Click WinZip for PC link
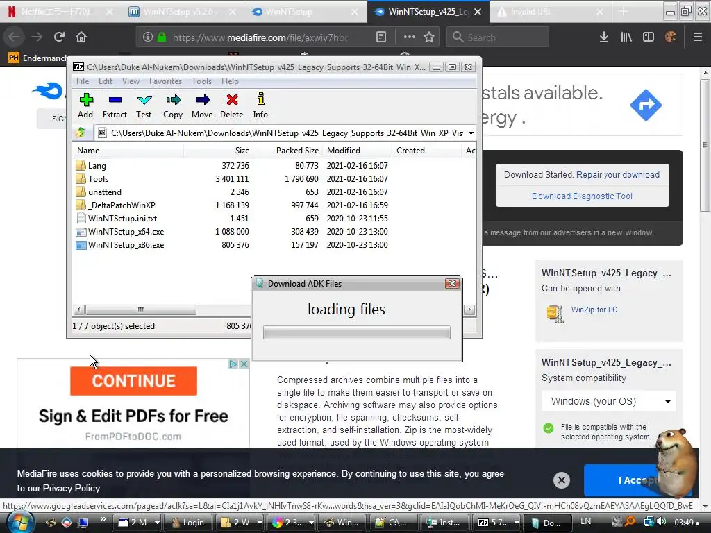 coord(594,310)
